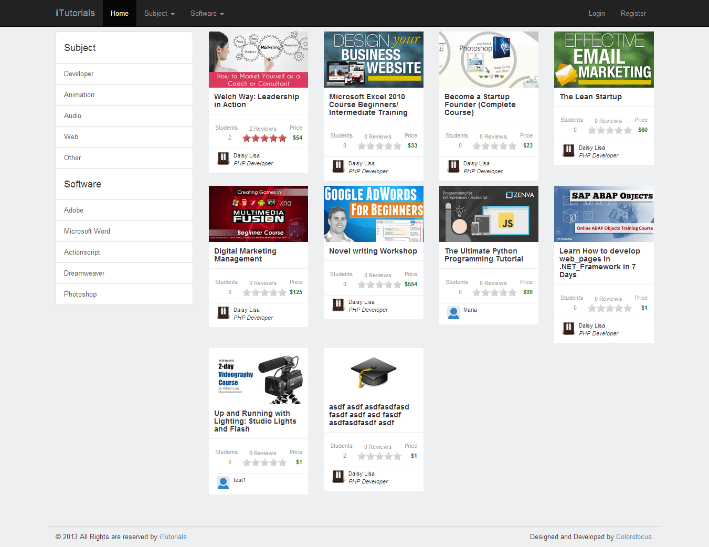Viewport: 709px width, 547px height.
Task: Click the iTutorials brand logo
Action: pos(75,13)
